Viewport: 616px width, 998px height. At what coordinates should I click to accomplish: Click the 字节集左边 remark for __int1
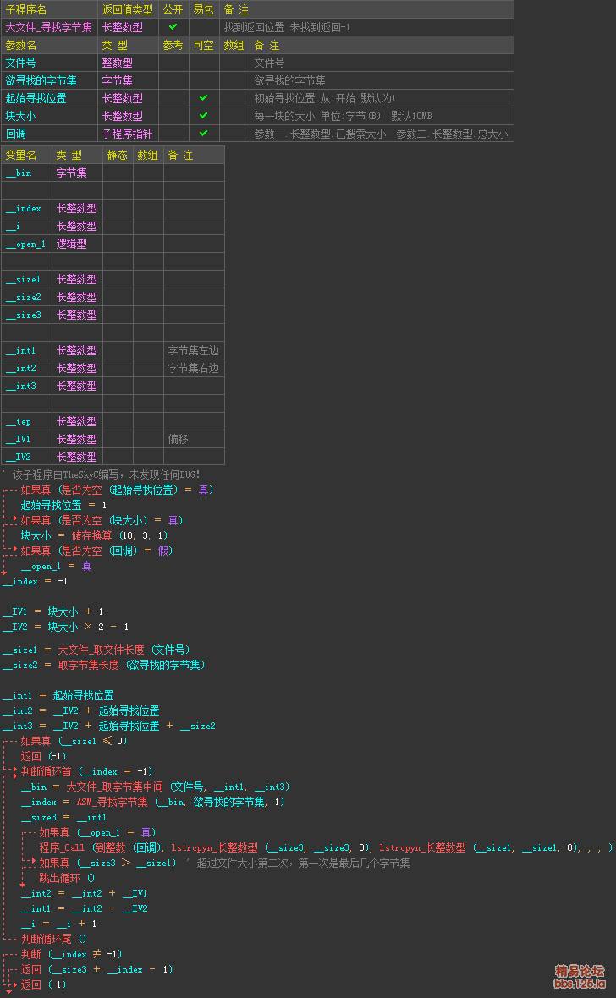pos(193,350)
